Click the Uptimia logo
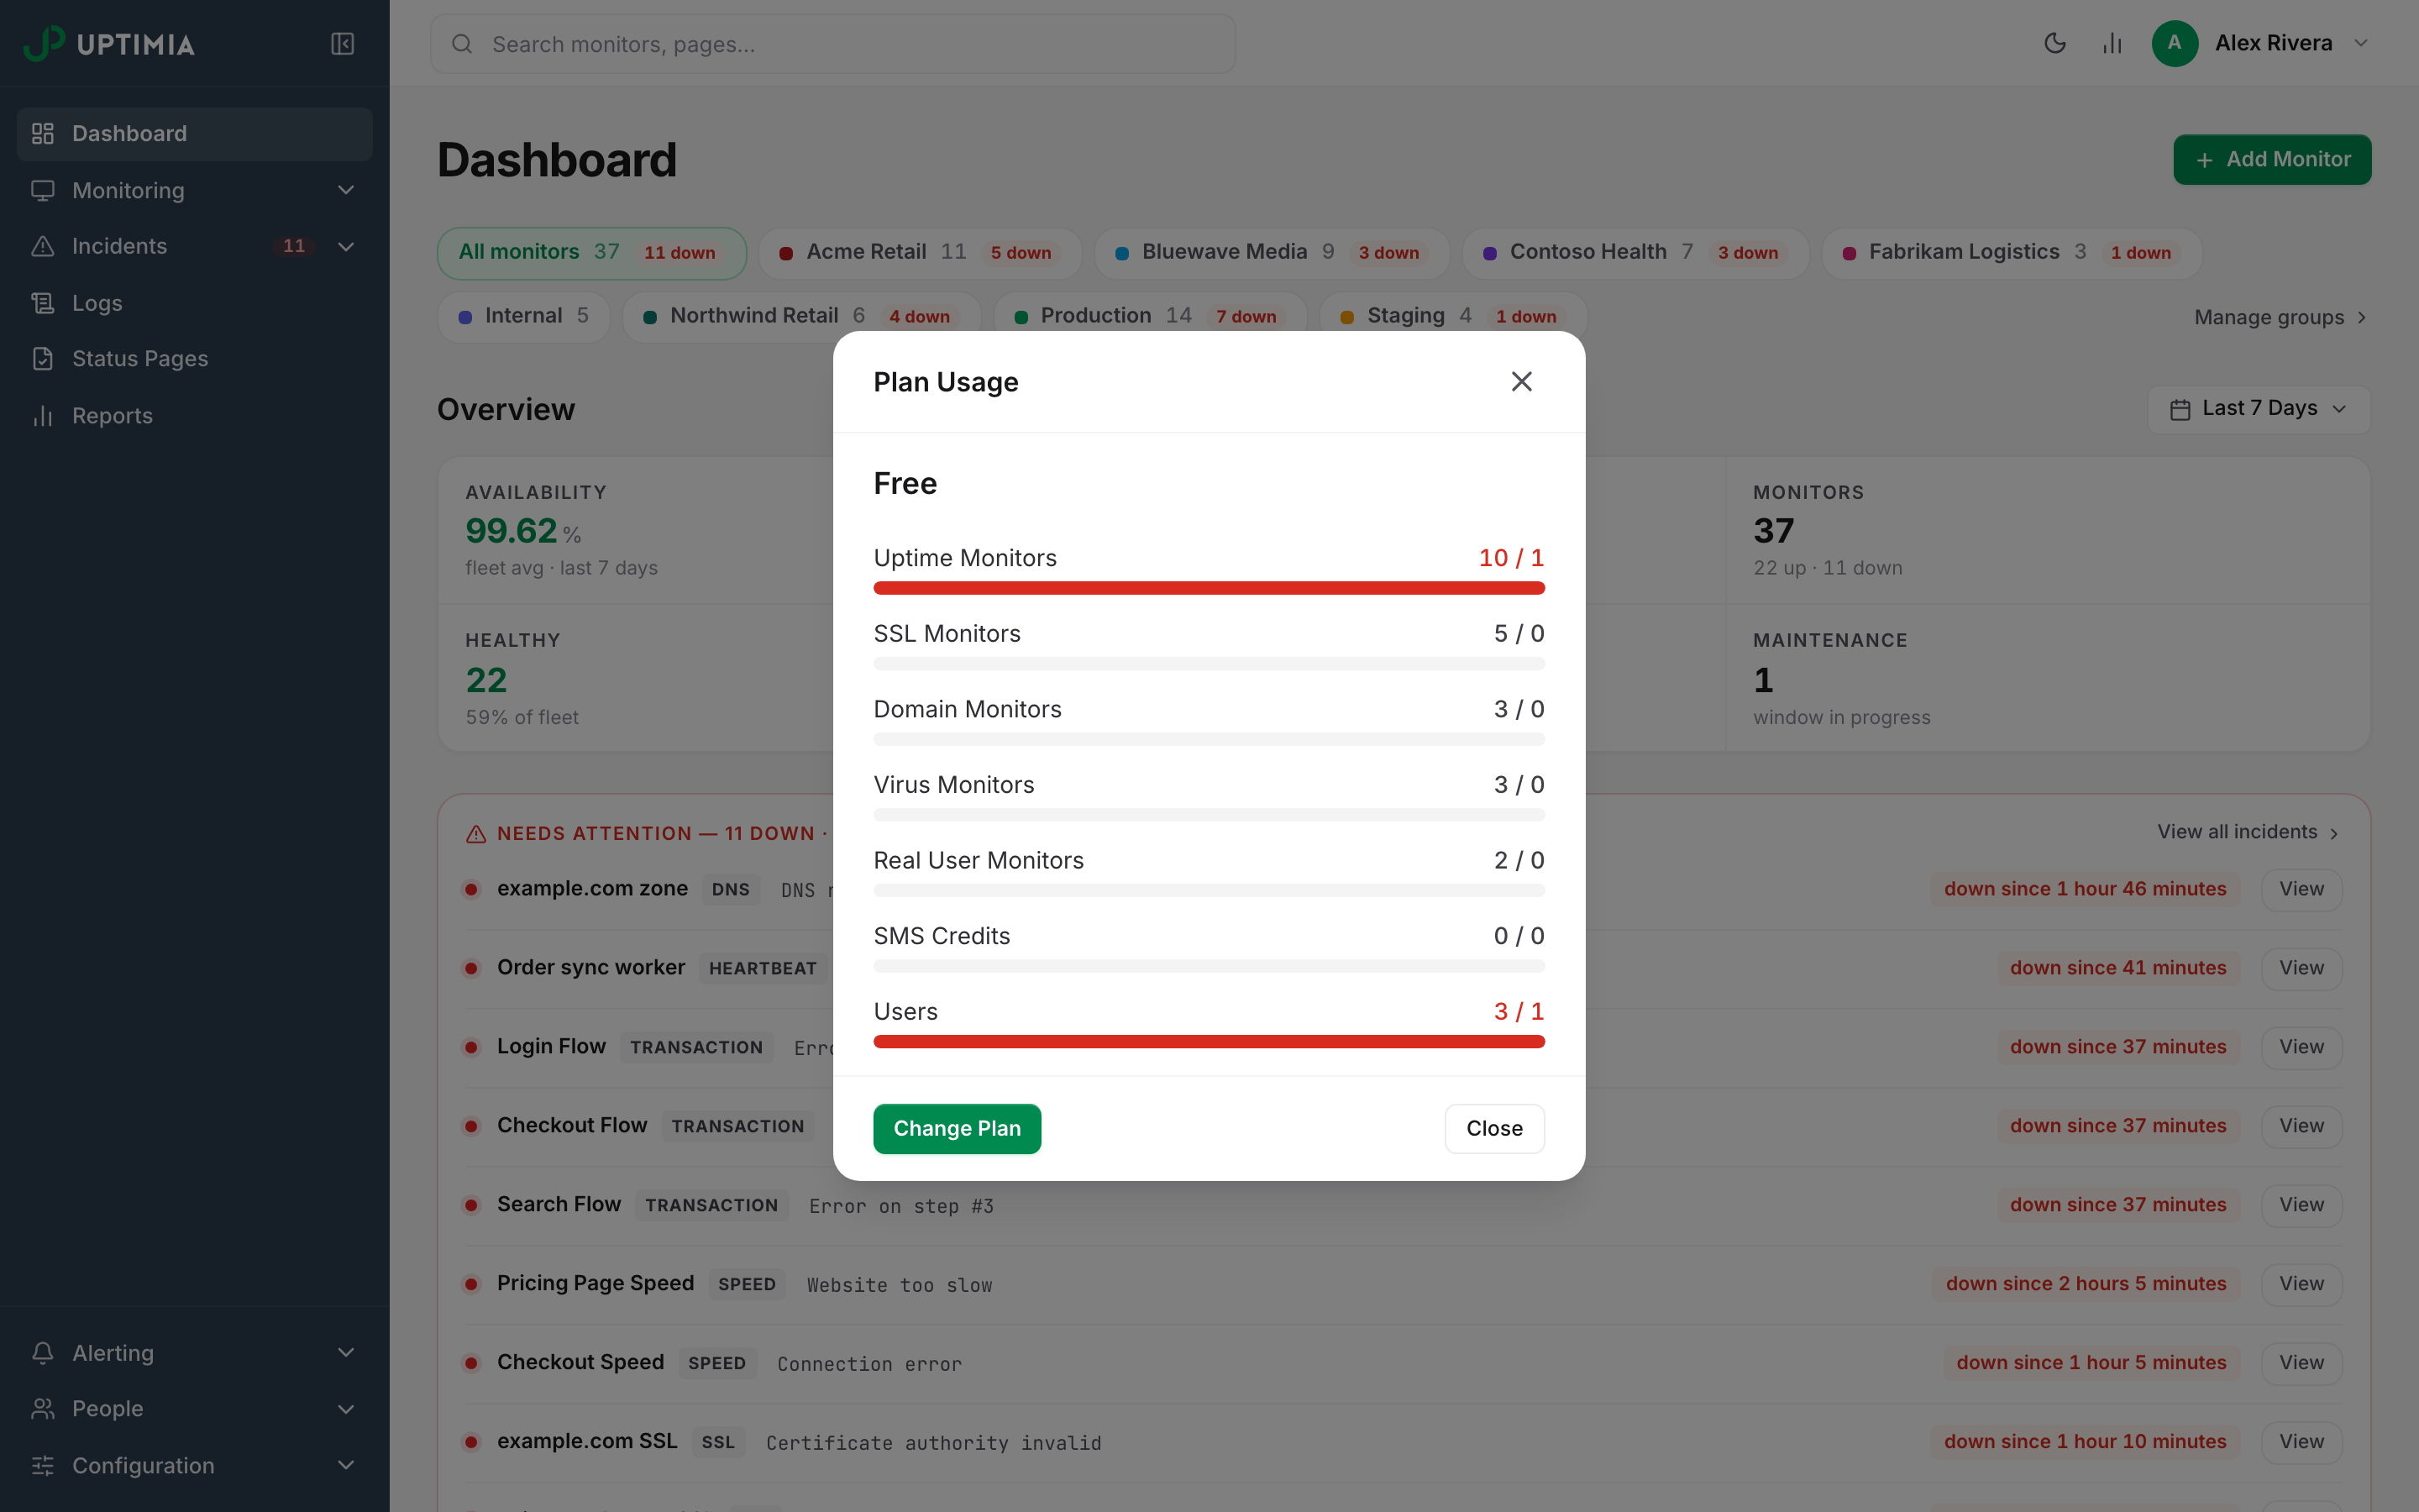This screenshot has height=1512, width=2419. (109, 44)
